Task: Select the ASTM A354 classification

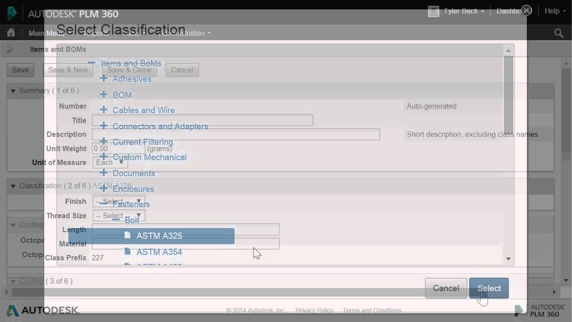Action: point(159,252)
